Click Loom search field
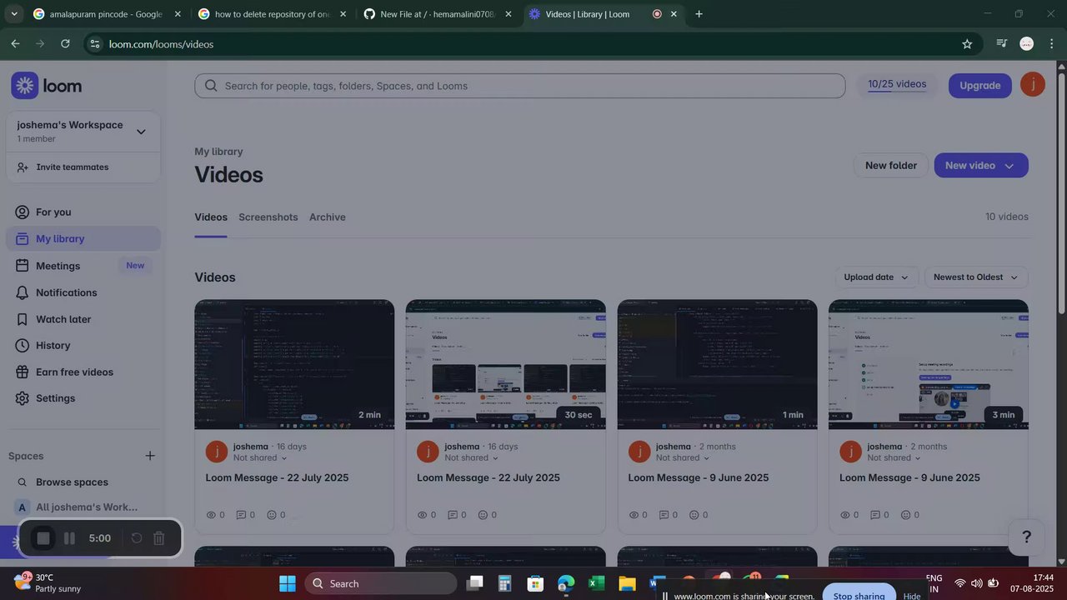The image size is (1067, 600). click(520, 86)
